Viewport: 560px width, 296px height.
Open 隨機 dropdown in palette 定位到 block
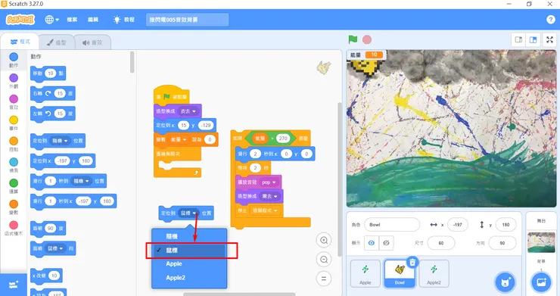(60, 141)
